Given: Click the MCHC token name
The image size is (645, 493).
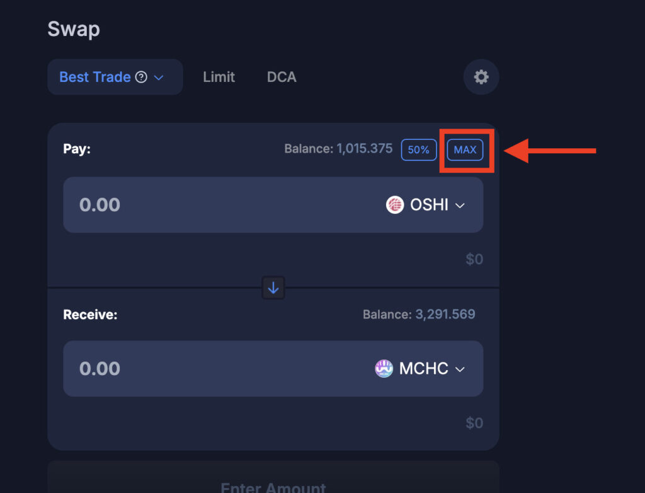Looking at the screenshot, I should (424, 368).
